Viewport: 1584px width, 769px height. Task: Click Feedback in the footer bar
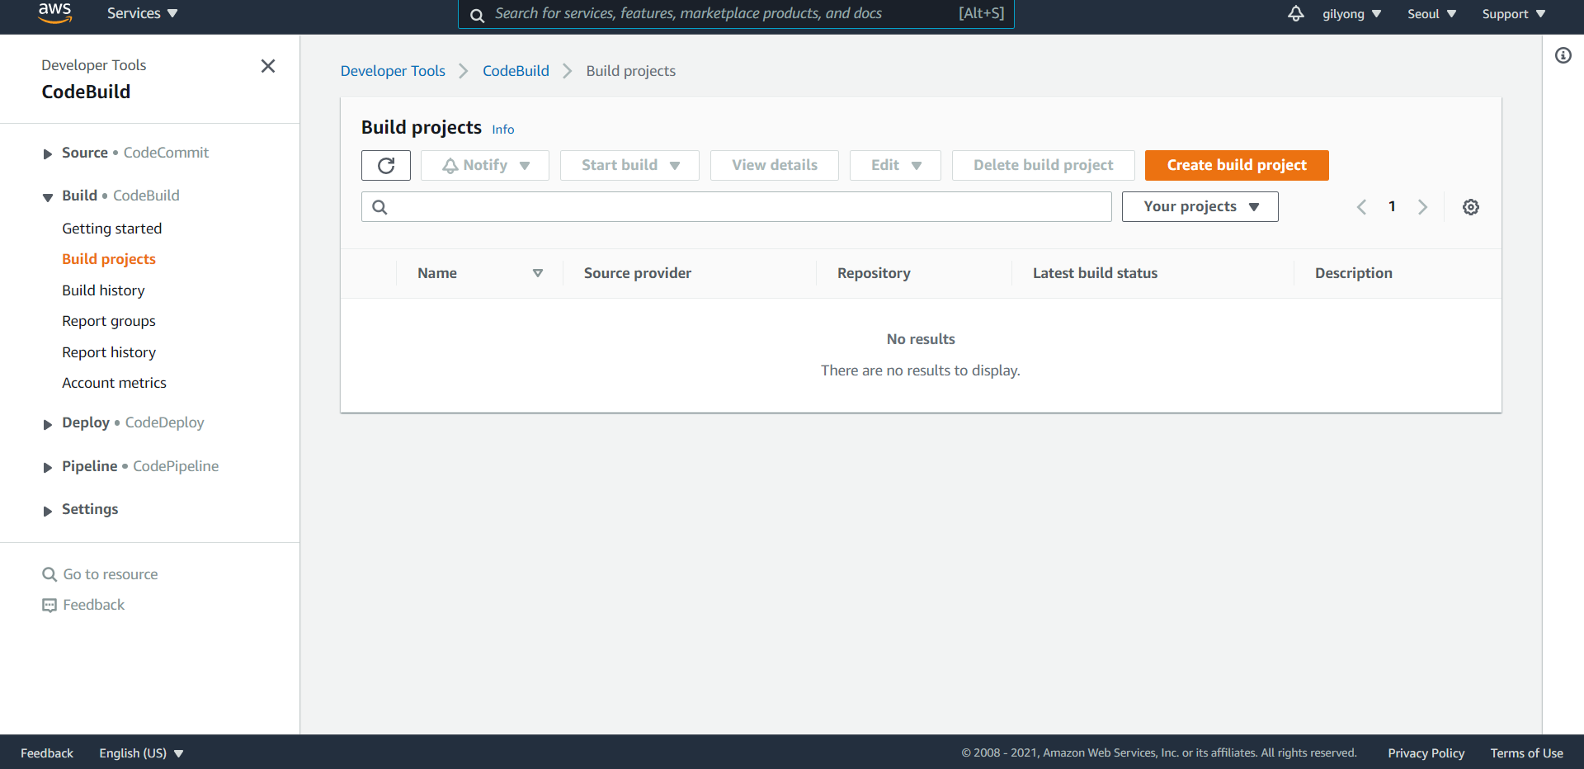[x=47, y=753]
